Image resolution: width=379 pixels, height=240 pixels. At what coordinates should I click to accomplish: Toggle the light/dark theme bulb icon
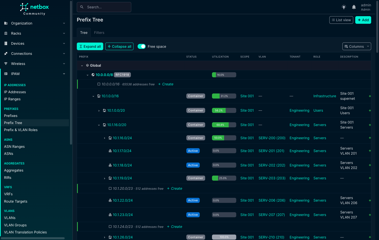coord(344,7)
